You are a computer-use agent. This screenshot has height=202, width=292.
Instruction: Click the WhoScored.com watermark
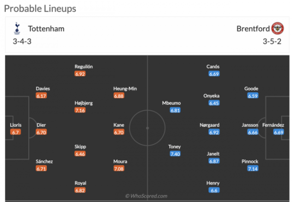point(146,196)
